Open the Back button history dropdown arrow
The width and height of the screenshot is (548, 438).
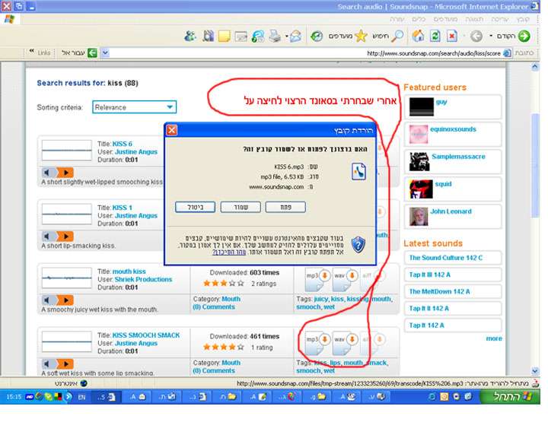491,36
